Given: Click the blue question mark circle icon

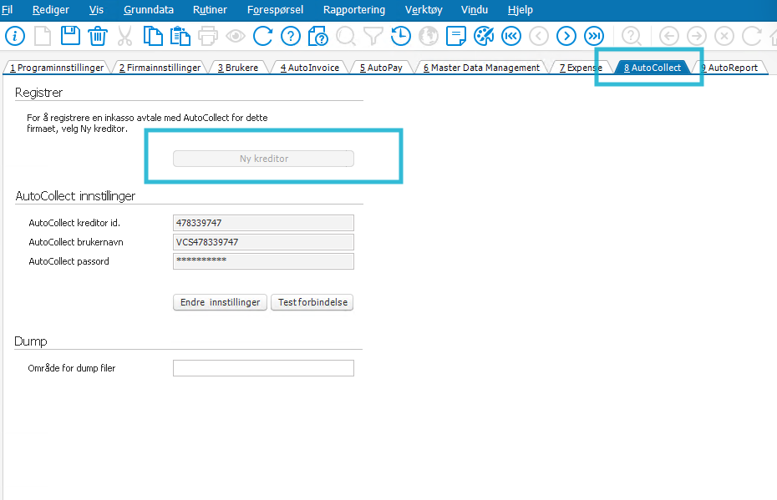Looking at the screenshot, I should coord(291,36).
